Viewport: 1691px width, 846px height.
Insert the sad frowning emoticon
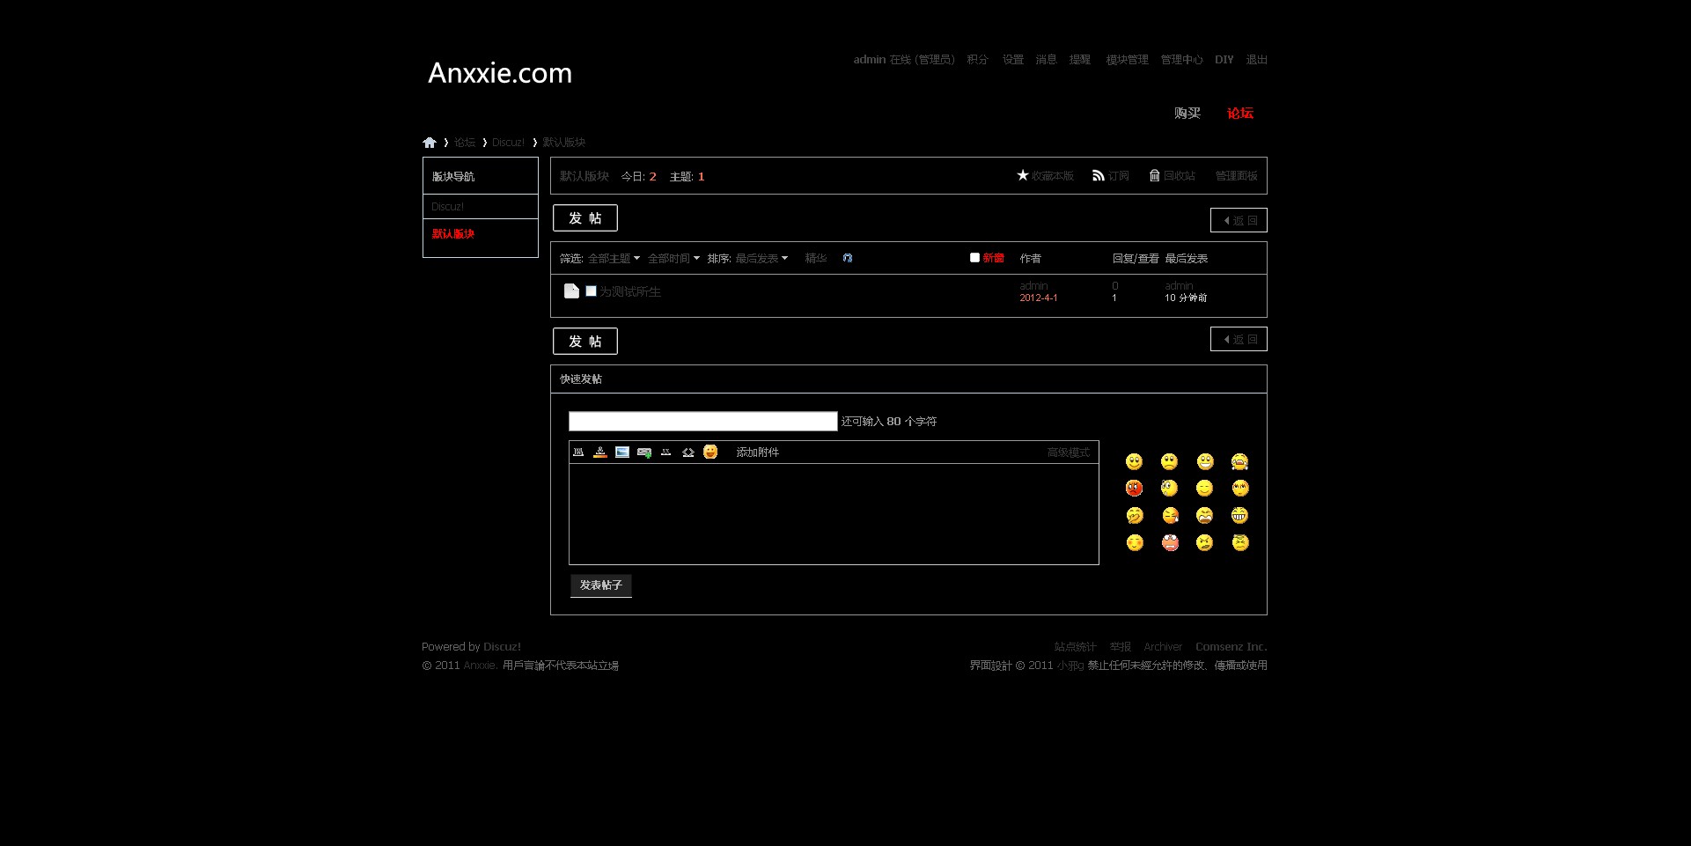pyautogui.click(x=1169, y=461)
